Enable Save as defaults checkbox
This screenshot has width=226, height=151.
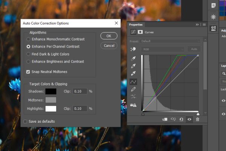pyautogui.click(x=25, y=122)
